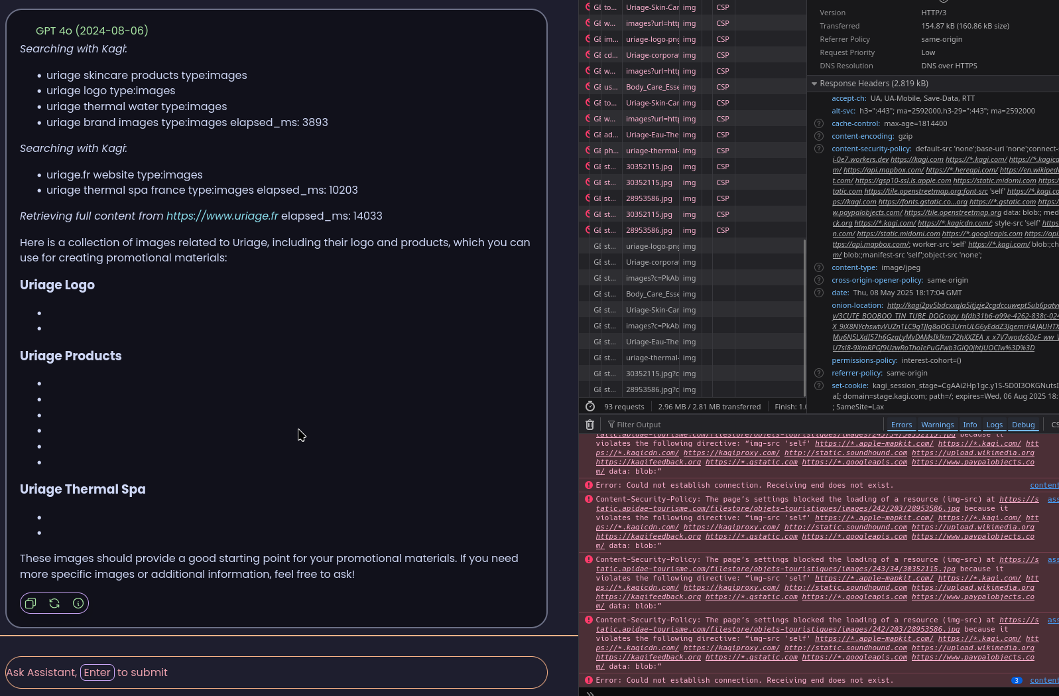
Task: Regenerate the GPT 4o response
Action: 54,603
